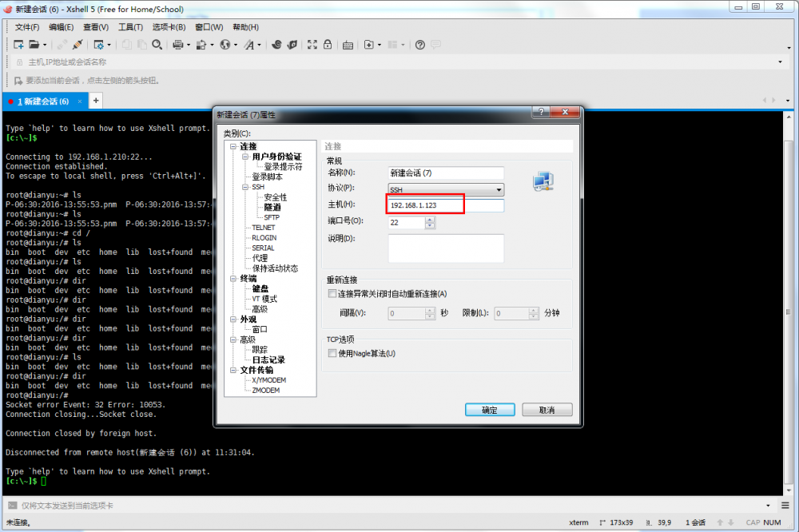Open the address bar dropdown arrow

780,62
